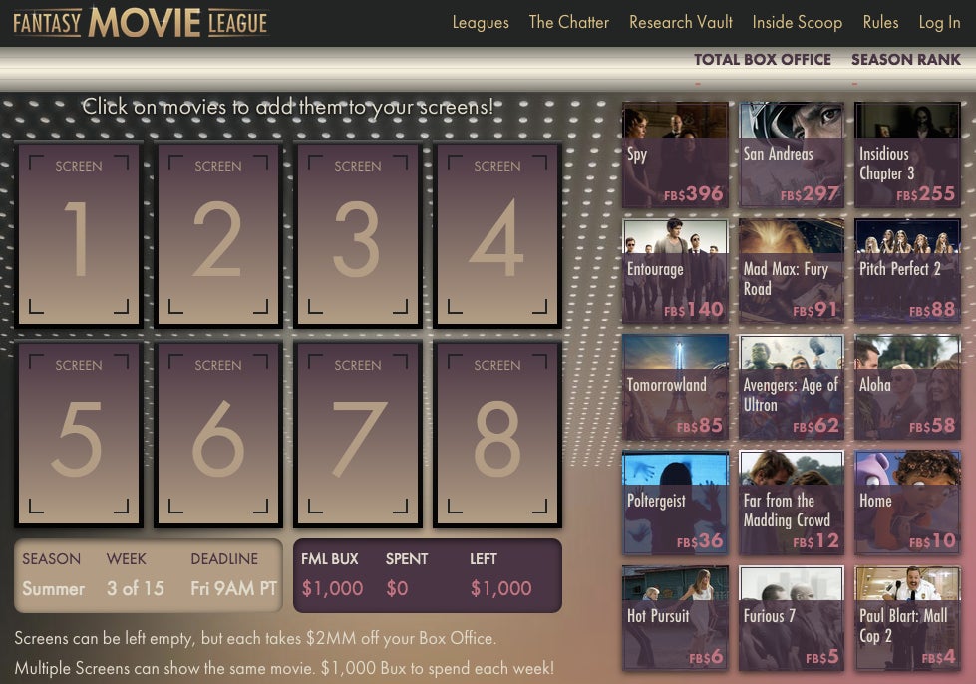Choose Paul Blart: Mall Cop 2 card
Viewport: 976px width, 684px height.
pos(907,618)
